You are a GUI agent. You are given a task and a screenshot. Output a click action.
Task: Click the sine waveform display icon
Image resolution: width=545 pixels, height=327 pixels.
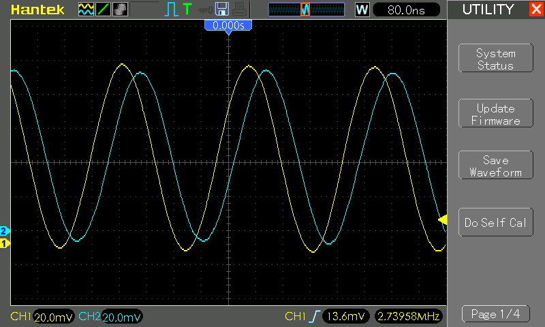pos(86,10)
